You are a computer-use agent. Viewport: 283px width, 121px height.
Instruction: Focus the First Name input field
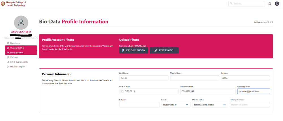144,78
